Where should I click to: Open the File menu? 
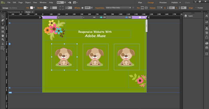[9, 2]
